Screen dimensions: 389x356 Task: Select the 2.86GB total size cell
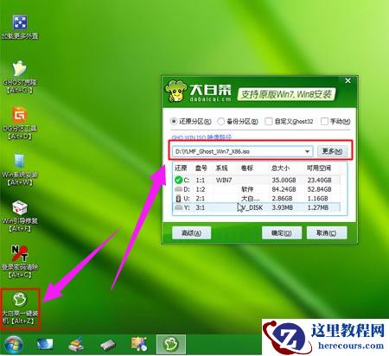click(283, 199)
